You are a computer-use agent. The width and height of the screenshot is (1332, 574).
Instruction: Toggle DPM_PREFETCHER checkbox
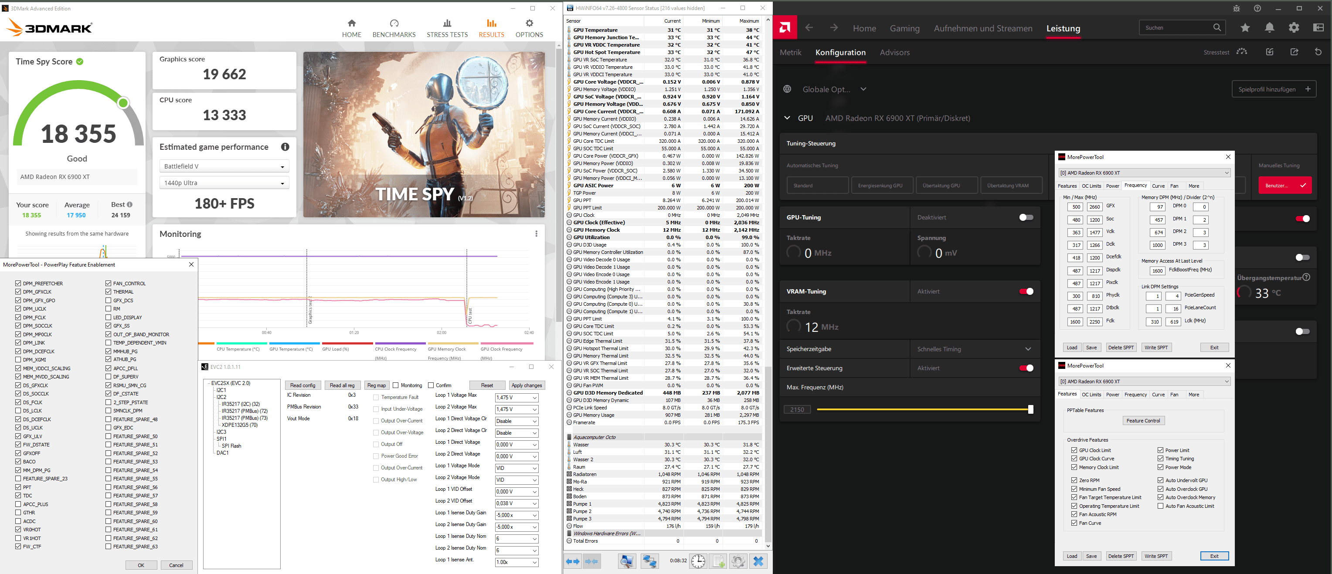pos(18,283)
